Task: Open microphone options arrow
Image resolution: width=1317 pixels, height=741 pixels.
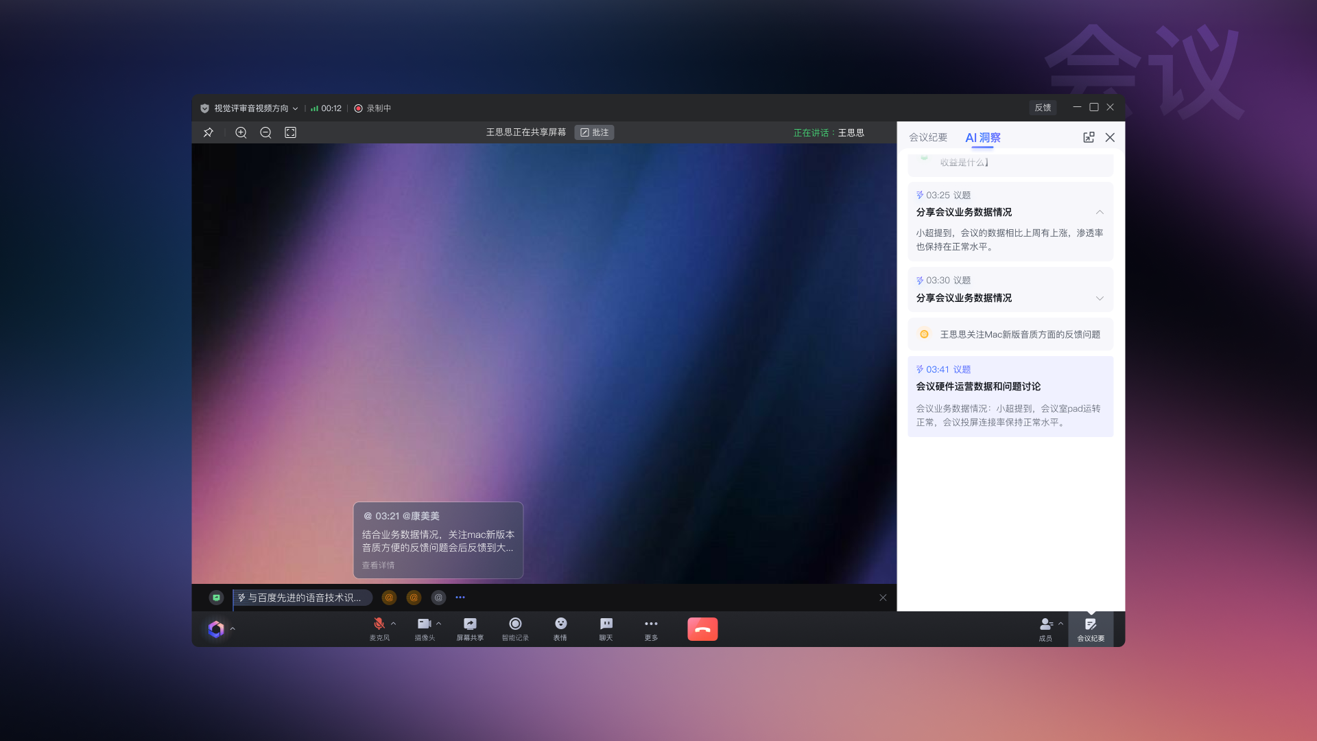Action: 394,624
